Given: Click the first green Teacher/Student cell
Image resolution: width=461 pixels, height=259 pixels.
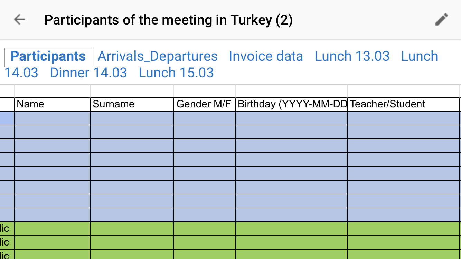Looking at the screenshot, I should click(x=403, y=229).
